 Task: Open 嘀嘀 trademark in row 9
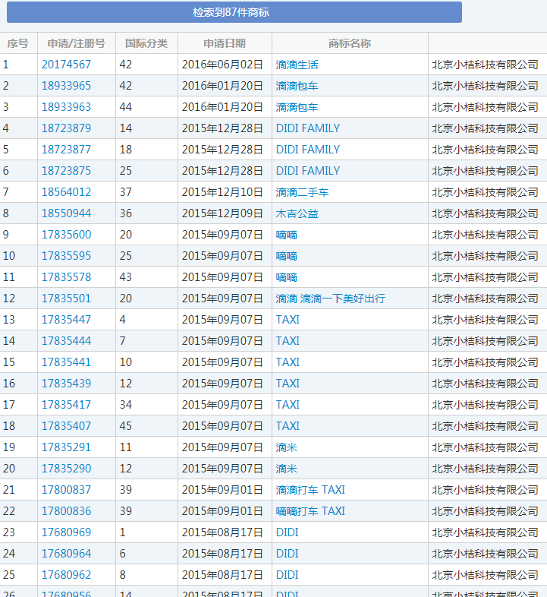(287, 235)
